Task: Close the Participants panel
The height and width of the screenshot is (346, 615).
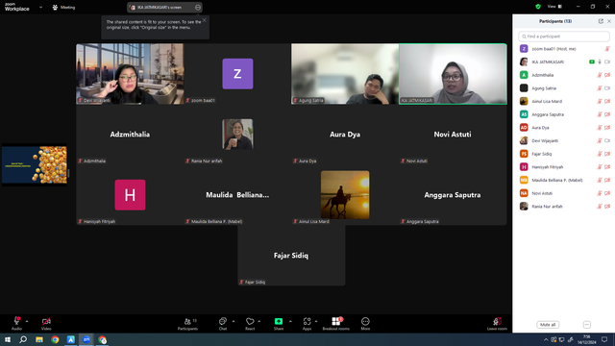Action: click(x=609, y=21)
